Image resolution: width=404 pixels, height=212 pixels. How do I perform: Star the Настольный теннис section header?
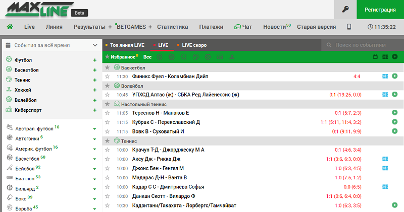[x=108, y=104]
